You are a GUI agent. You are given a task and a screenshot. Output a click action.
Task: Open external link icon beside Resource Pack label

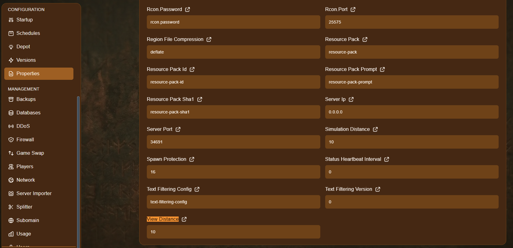(x=365, y=39)
